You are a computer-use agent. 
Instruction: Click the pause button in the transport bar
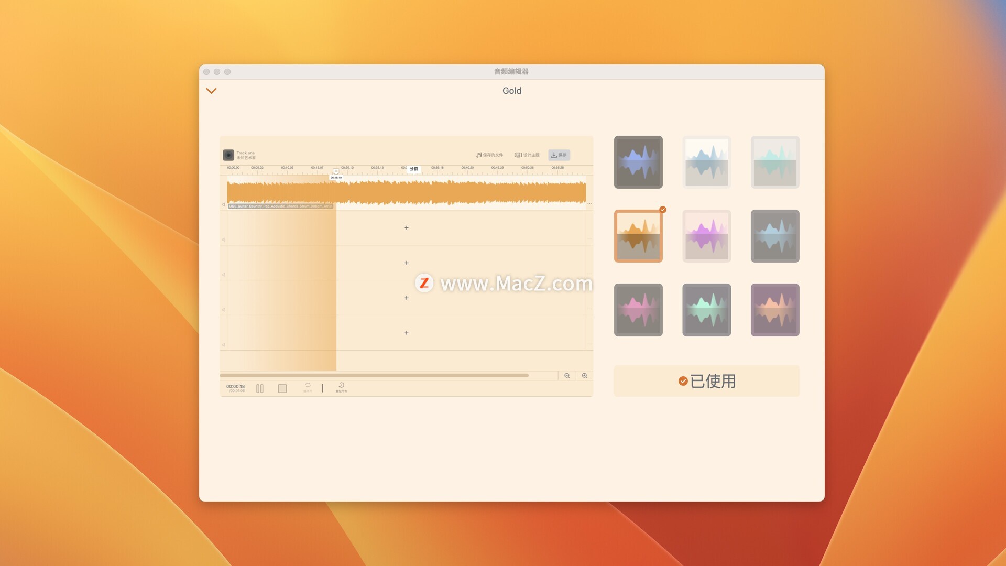tap(260, 389)
